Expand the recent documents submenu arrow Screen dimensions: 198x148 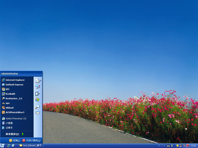coord(41,81)
